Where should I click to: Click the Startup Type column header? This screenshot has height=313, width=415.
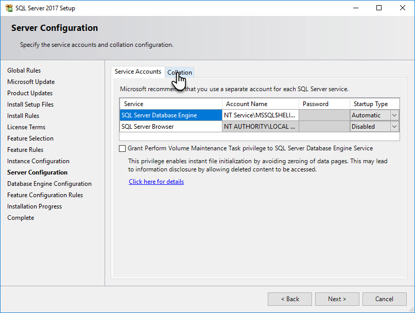[374, 104]
